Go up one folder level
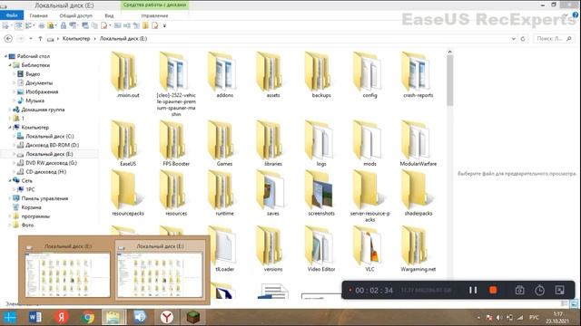The height and width of the screenshot is (326, 581). tap(40, 38)
